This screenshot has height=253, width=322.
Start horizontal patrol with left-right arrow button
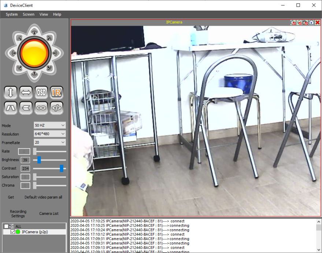click(26, 92)
